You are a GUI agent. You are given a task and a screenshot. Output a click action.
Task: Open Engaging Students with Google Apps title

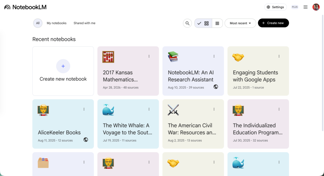click(255, 76)
